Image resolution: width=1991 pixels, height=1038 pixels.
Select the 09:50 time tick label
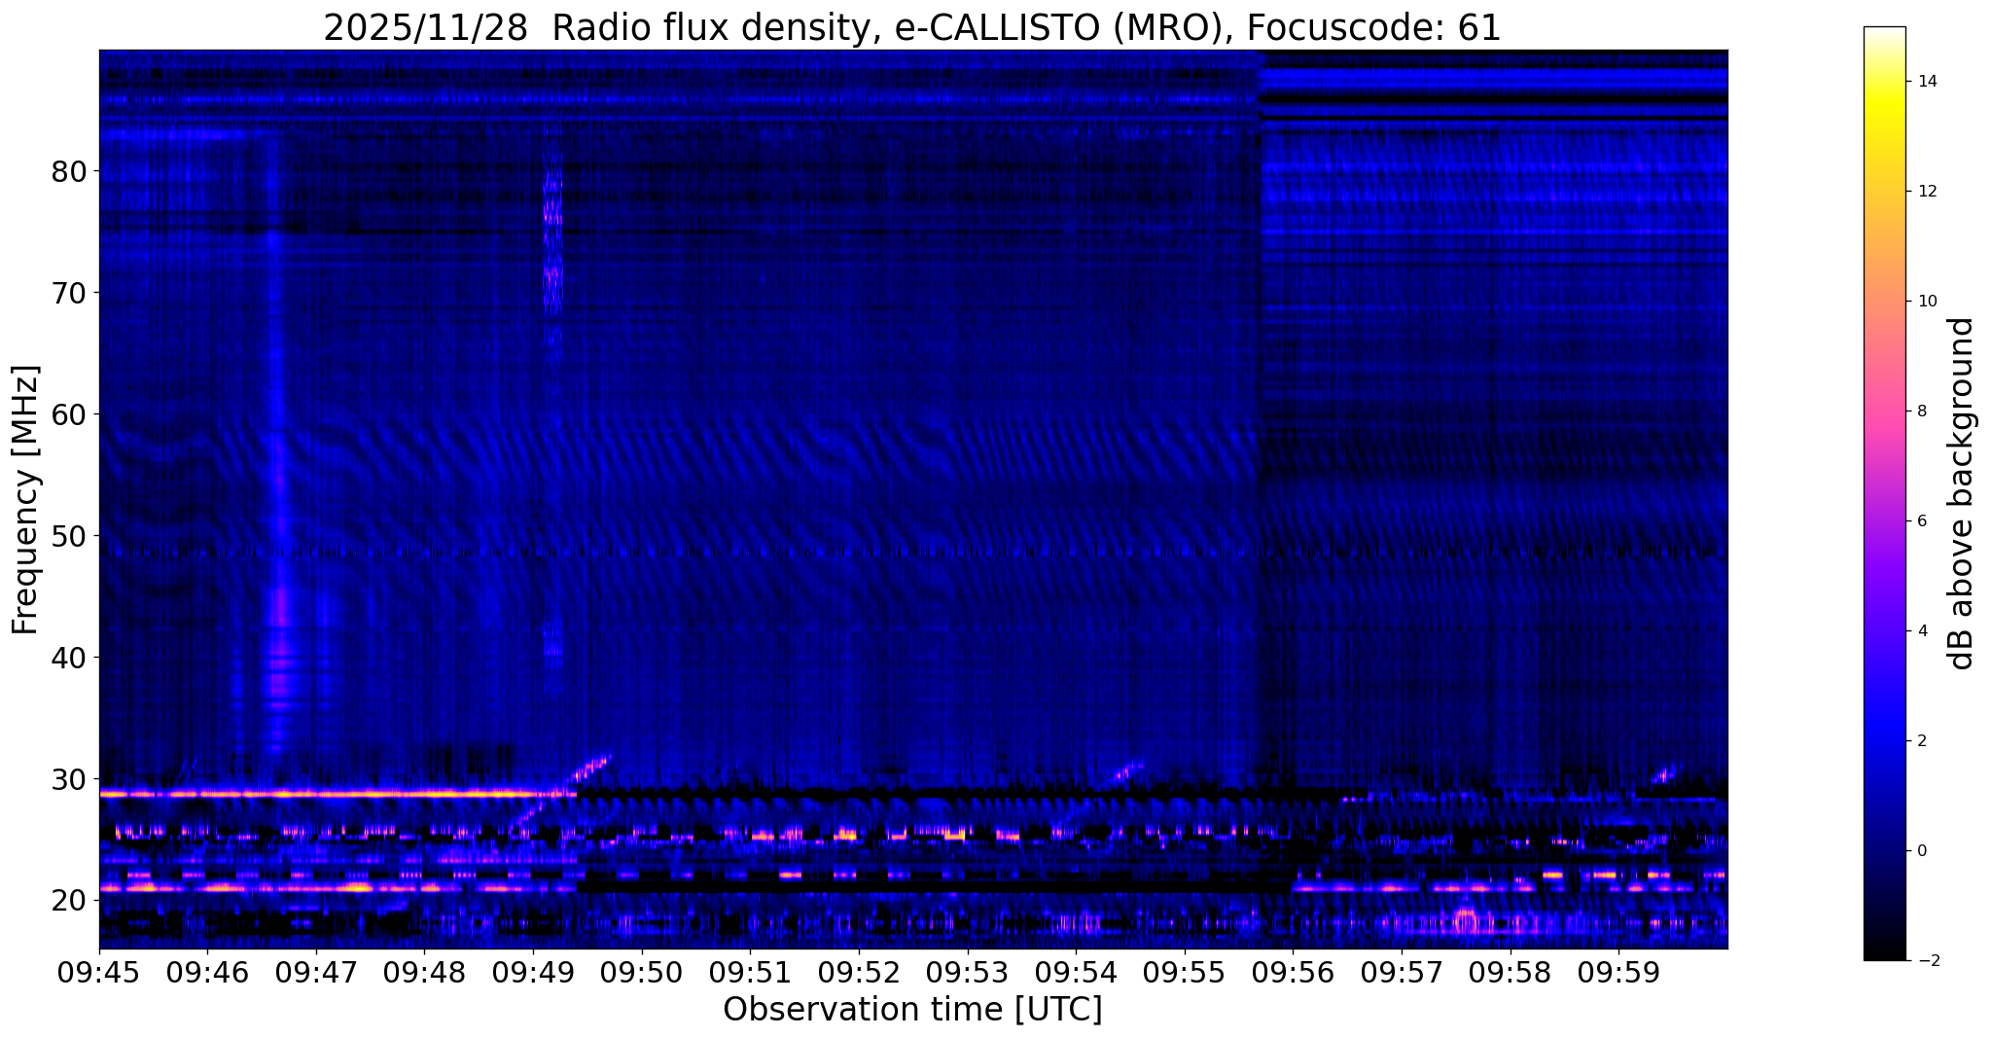(x=641, y=973)
